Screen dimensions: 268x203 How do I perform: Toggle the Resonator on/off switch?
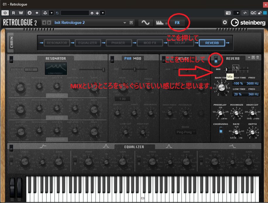(11, 60)
